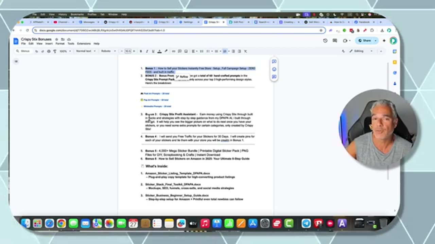Show the document outline tabs icon

pos(16,61)
